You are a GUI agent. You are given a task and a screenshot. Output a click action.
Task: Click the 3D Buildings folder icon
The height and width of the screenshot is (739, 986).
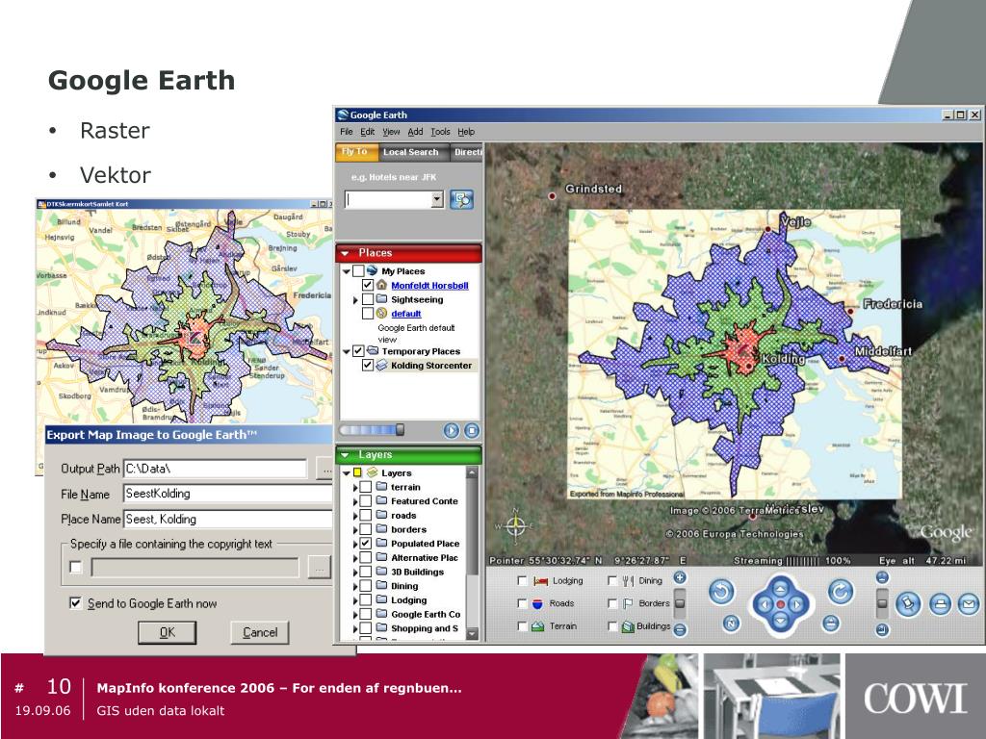[381, 572]
